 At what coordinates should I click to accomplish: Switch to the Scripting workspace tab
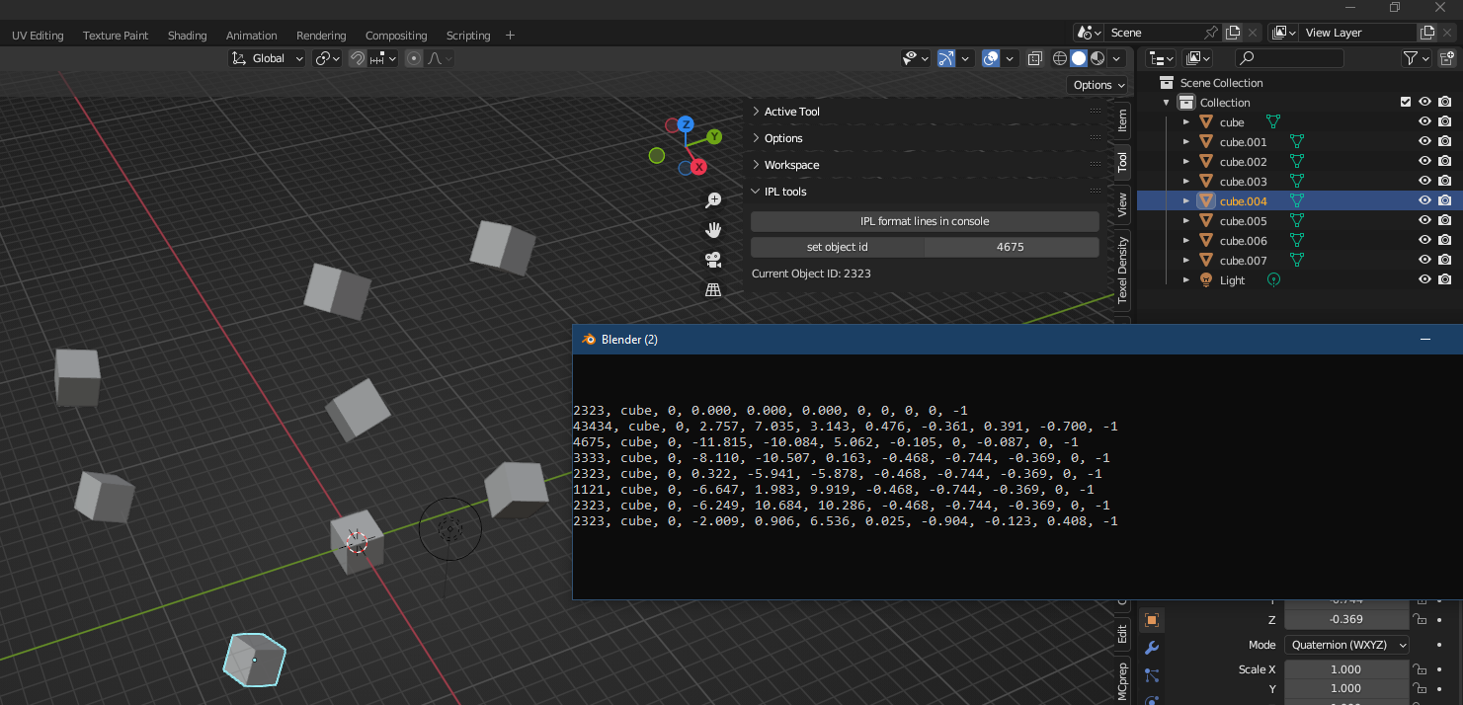[x=468, y=36]
